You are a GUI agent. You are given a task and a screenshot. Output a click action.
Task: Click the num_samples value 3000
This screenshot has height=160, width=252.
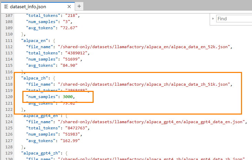(x=69, y=97)
